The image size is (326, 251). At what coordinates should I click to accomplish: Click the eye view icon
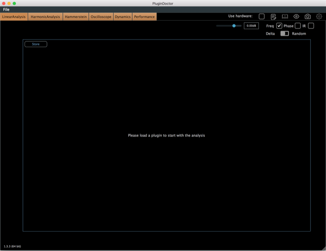[x=296, y=16]
